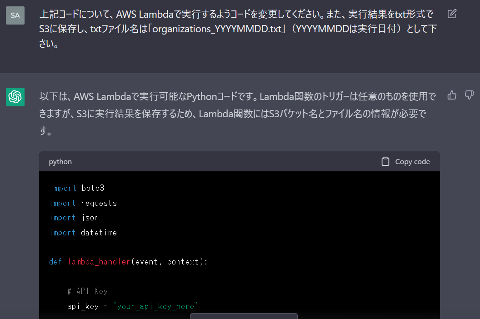Click the SA user avatar
The image size is (480, 319).
click(15, 15)
